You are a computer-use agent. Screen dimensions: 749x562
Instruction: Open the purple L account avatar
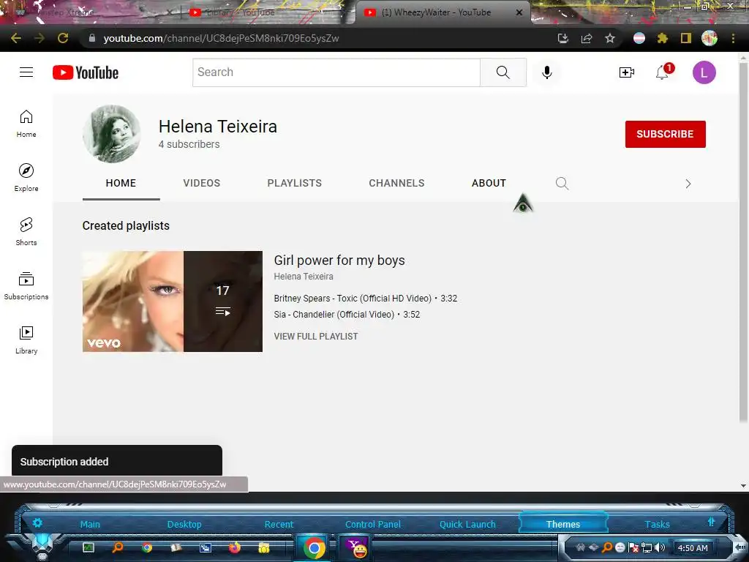point(704,72)
